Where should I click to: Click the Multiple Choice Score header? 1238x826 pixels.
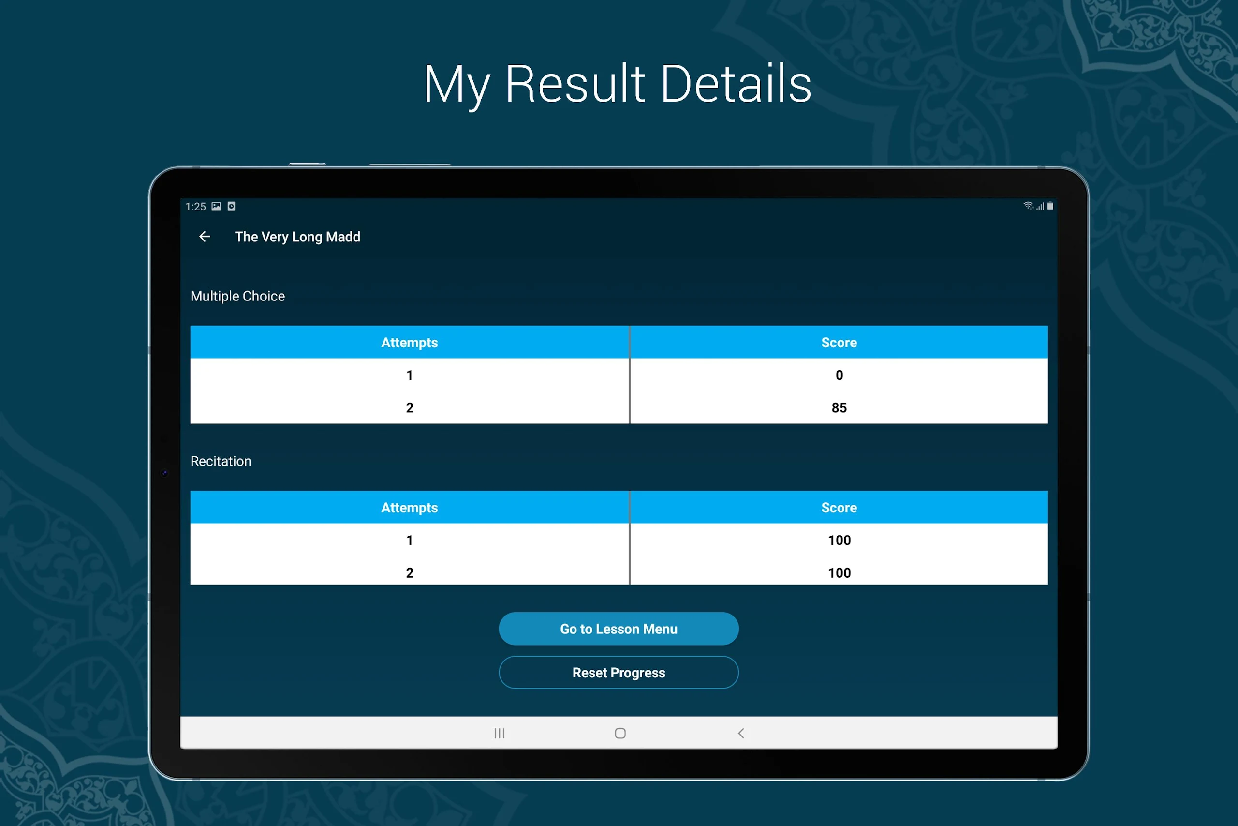point(839,343)
